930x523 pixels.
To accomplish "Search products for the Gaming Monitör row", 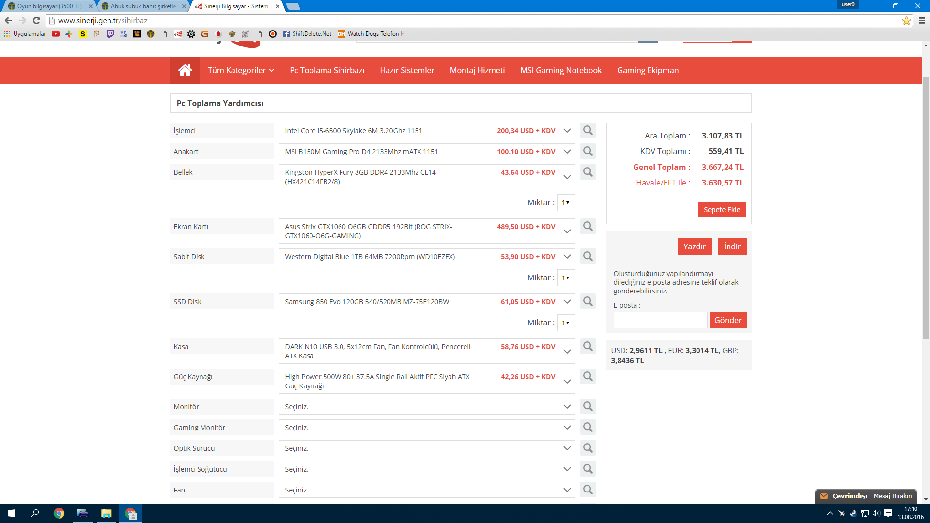I will tap(588, 427).
